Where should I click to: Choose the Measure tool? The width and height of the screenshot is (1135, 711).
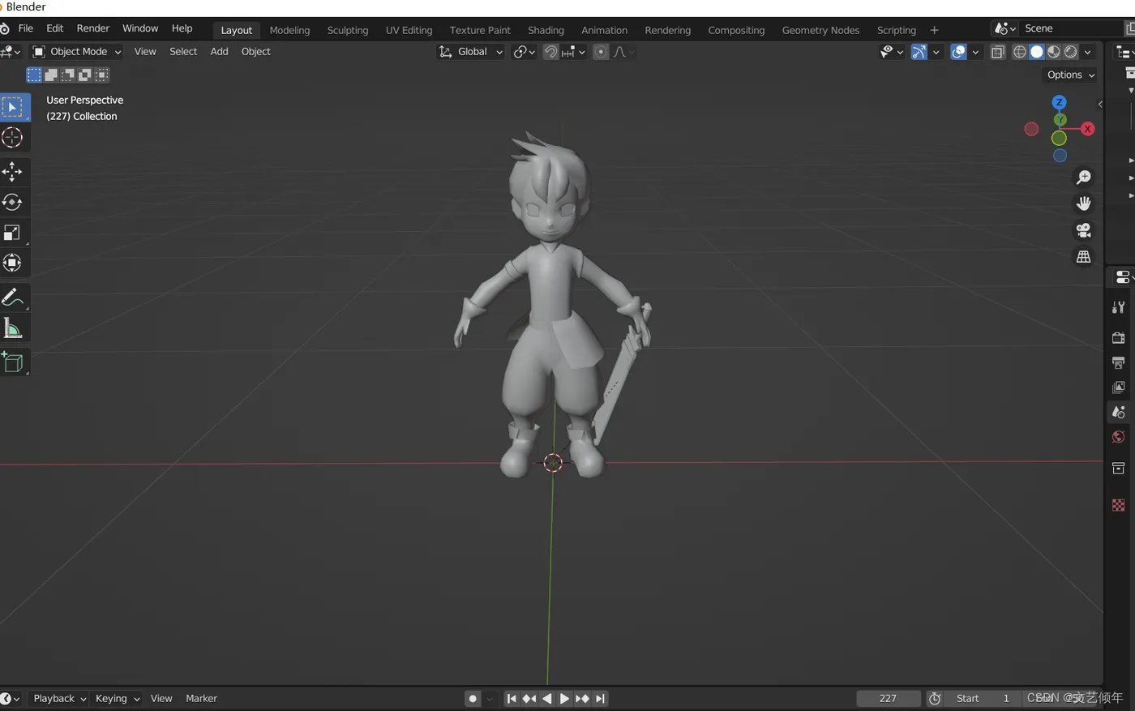[12, 328]
